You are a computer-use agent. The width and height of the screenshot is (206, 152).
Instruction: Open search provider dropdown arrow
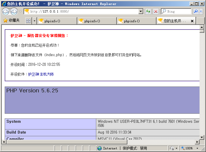(201, 11)
